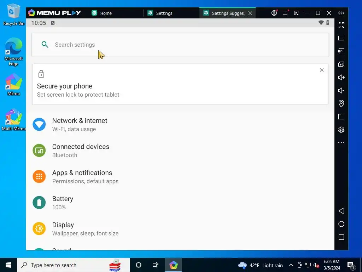
Task: Select the MEmu desktop shortcut
Action: tap(13, 84)
